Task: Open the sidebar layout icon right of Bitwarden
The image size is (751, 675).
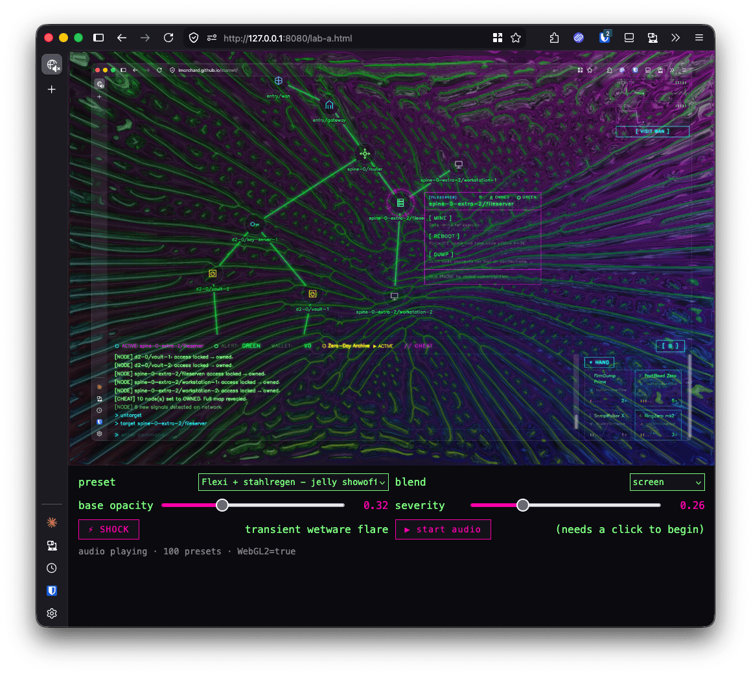Action: (629, 38)
